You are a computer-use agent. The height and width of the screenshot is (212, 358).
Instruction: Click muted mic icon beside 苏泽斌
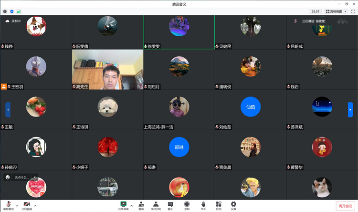(x=288, y=127)
